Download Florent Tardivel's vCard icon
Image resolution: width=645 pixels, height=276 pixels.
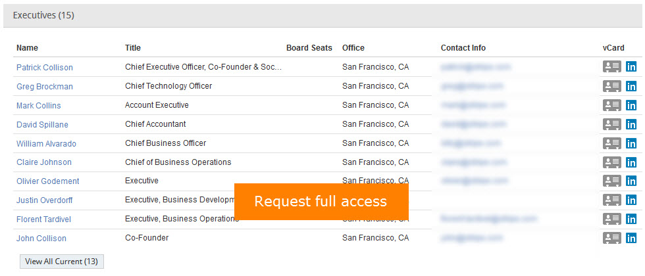[612, 219]
